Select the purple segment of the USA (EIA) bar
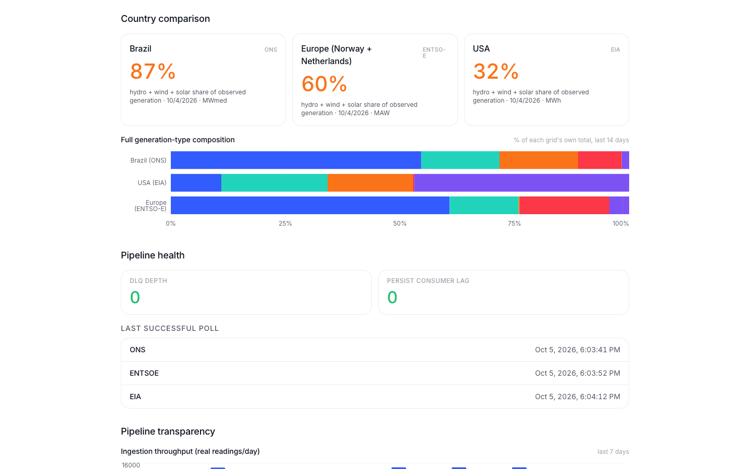The width and height of the screenshot is (750, 469). [x=521, y=183]
